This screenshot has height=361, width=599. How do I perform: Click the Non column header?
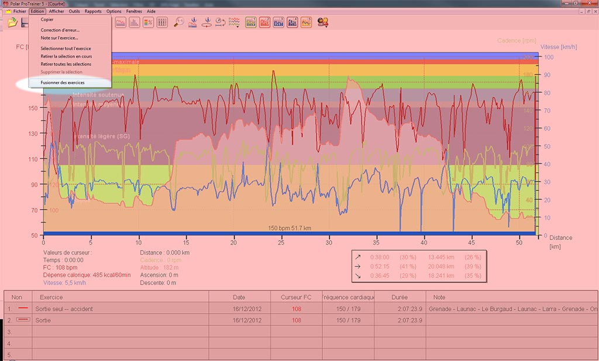click(x=17, y=297)
